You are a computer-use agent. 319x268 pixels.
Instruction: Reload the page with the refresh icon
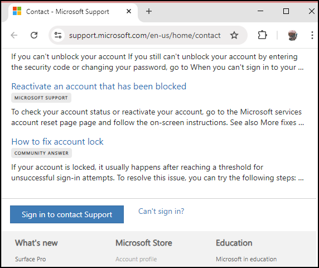[34, 35]
